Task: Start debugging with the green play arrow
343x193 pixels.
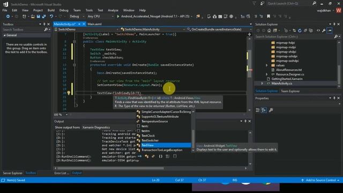Action: coord(118,17)
